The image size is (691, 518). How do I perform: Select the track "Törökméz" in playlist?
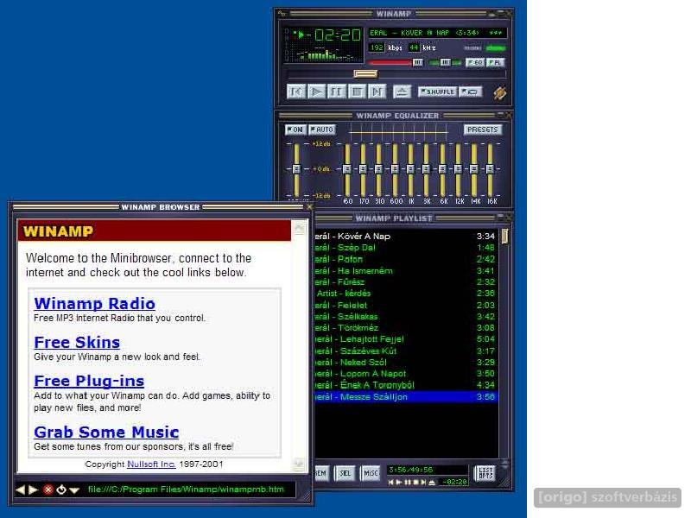405,328
